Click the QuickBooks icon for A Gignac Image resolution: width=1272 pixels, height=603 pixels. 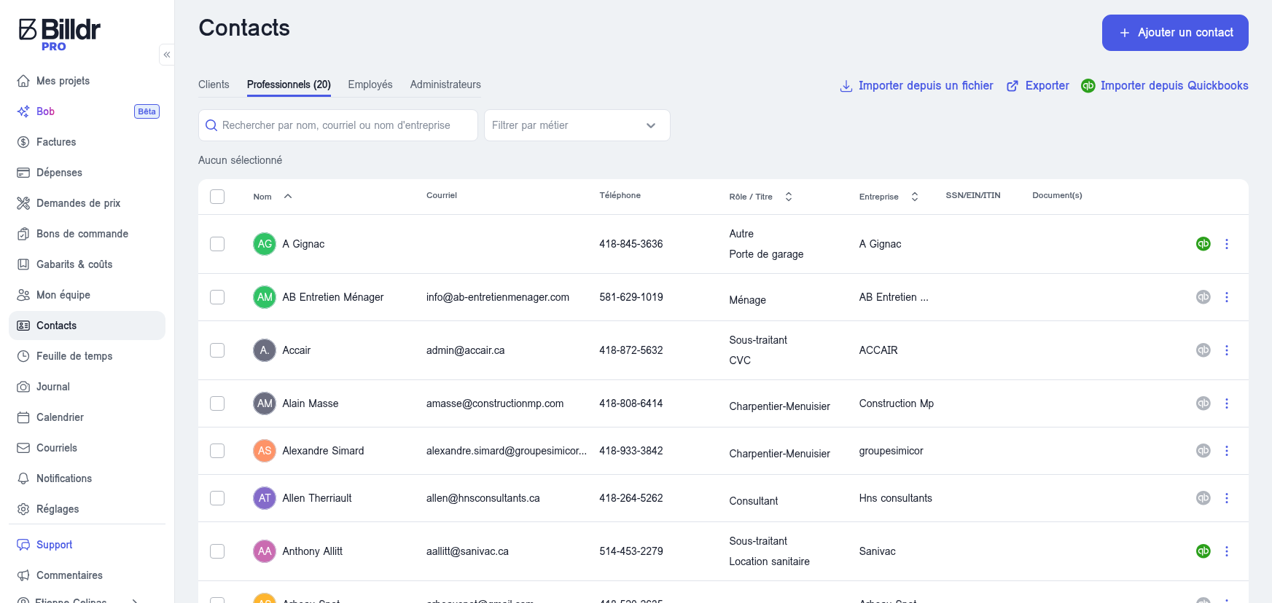(1203, 244)
